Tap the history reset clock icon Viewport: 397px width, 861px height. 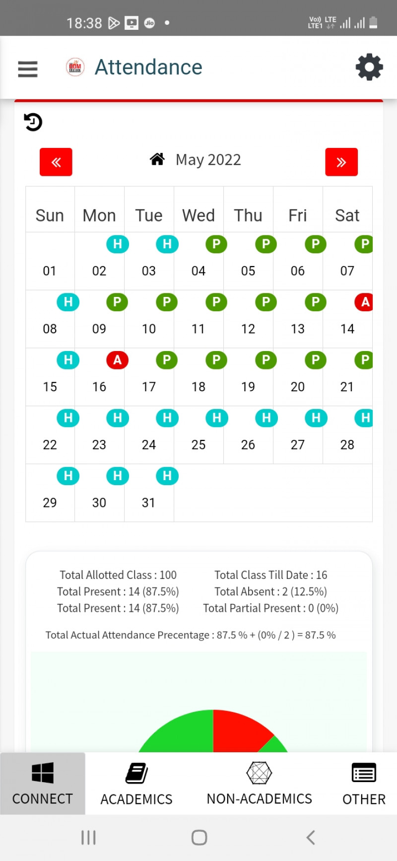33,122
